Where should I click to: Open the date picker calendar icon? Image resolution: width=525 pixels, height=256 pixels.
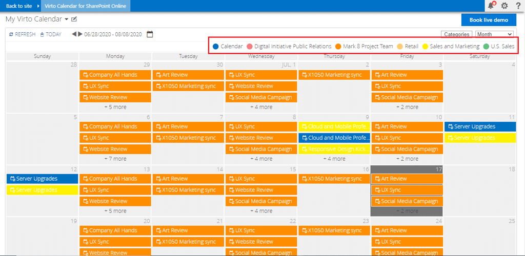coord(150,34)
